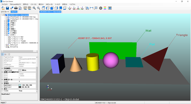The image size is (191, 104).
Task: Expand the 壁面 tree node
Action: tap(5, 29)
